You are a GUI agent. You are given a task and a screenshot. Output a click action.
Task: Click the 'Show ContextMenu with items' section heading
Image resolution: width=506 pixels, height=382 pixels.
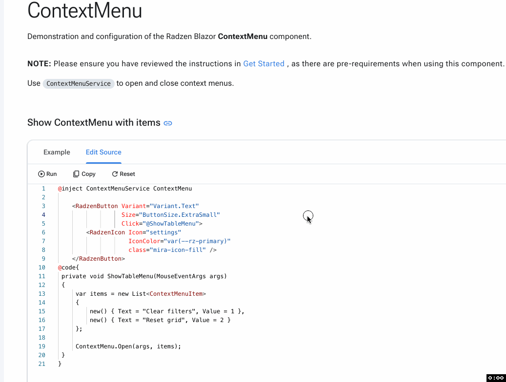pos(94,122)
